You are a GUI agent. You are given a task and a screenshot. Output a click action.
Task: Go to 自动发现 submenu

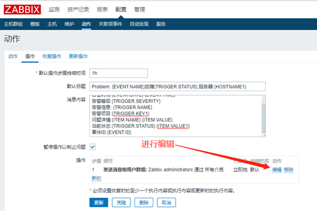click(x=139, y=24)
